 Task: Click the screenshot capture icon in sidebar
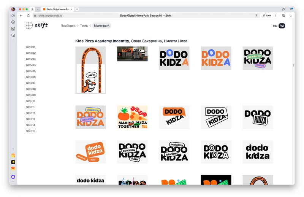[13, 35]
